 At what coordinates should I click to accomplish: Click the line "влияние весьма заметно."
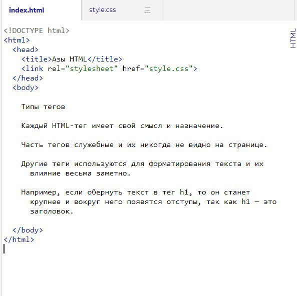click(x=80, y=173)
